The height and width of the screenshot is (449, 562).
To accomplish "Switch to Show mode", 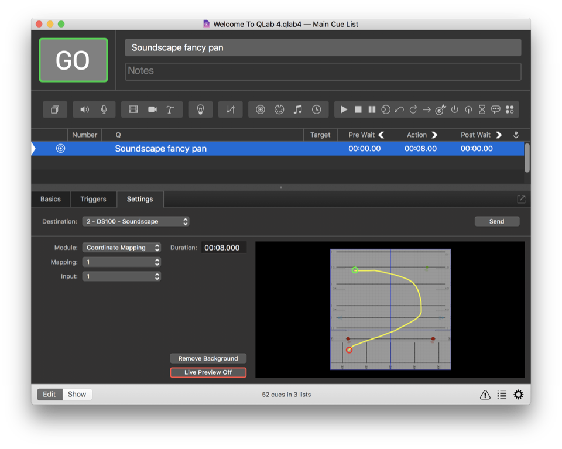I will pyautogui.click(x=77, y=394).
